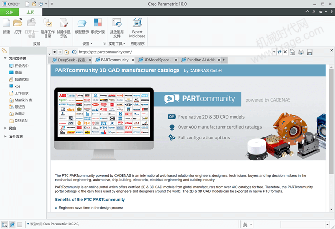The width and height of the screenshot is (335, 229).
Task: Collapse the 常用文件夹 section
Action: coord(5,58)
